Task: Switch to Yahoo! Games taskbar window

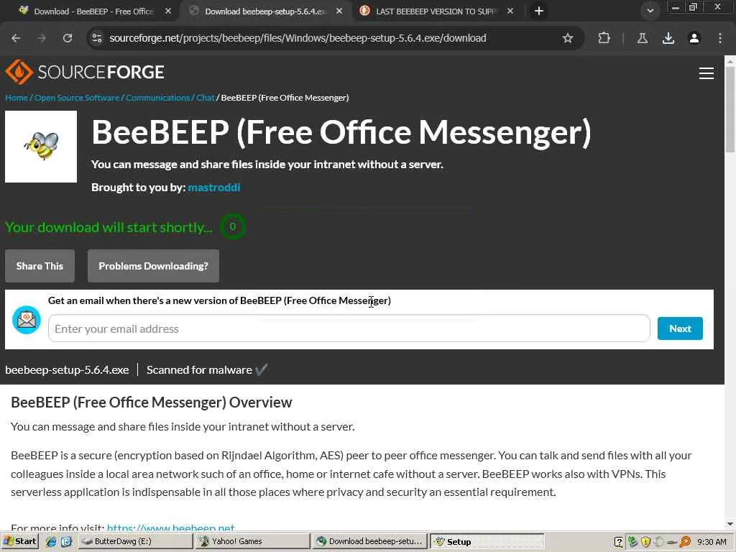Action: [252, 541]
